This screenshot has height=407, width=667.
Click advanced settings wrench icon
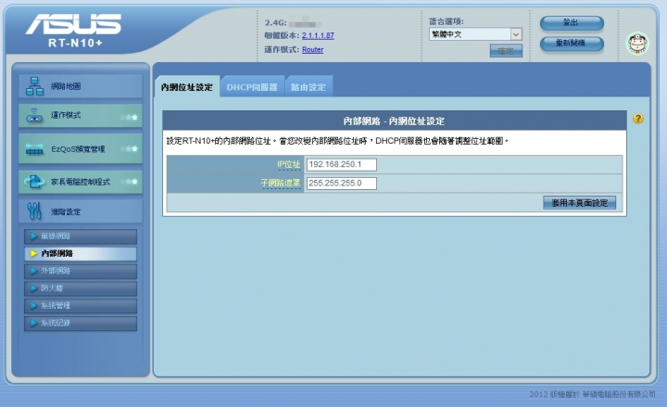tap(34, 210)
